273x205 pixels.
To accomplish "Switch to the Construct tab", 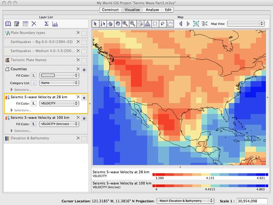I will point(110,10).
